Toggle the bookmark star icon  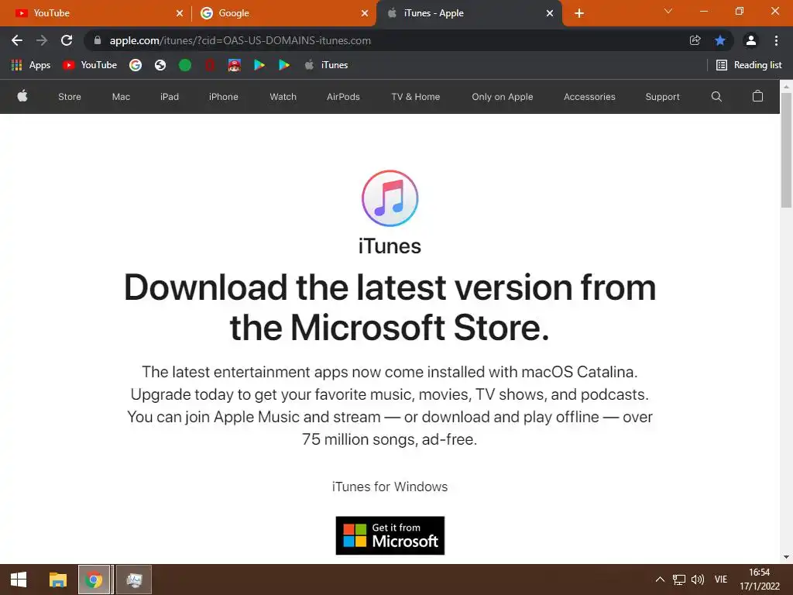(x=720, y=40)
